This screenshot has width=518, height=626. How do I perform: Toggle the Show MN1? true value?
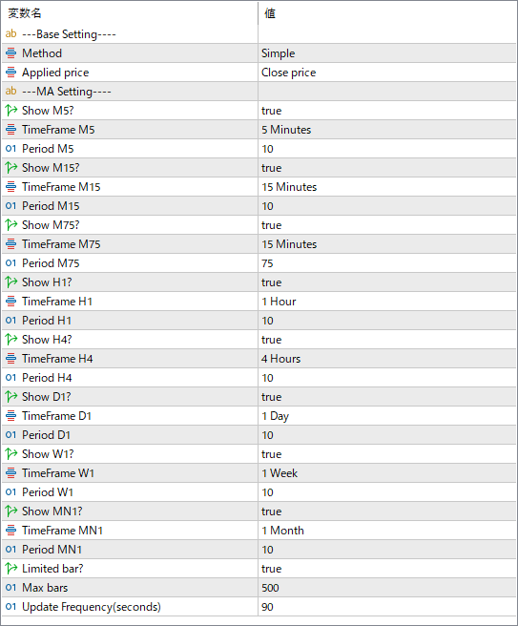coord(386,511)
